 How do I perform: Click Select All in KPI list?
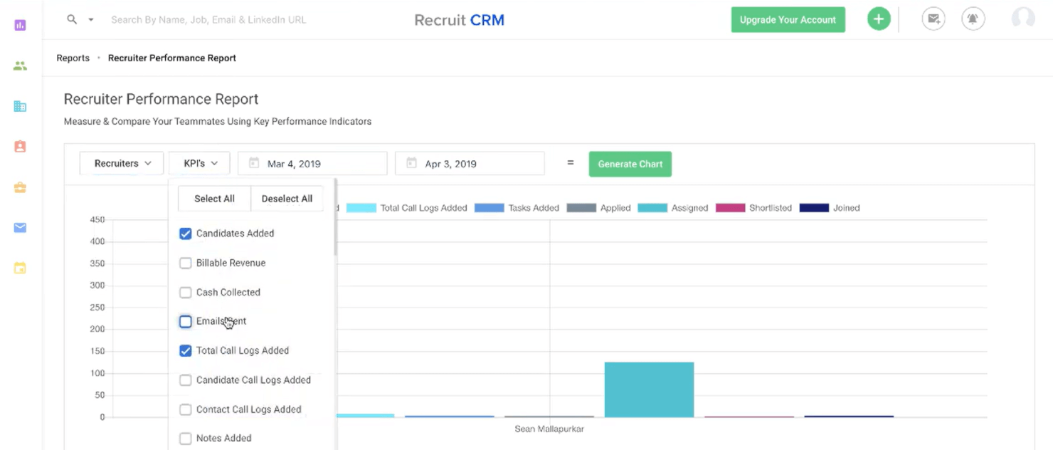click(214, 199)
